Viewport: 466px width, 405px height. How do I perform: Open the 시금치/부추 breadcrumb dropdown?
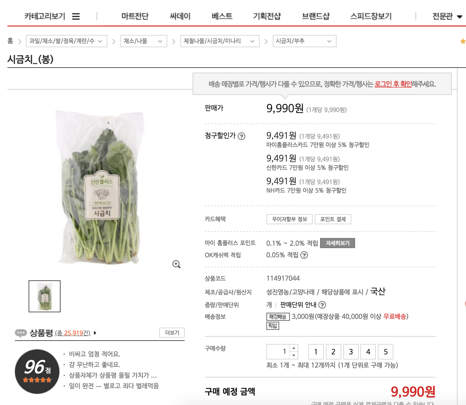click(x=305, y=41)
